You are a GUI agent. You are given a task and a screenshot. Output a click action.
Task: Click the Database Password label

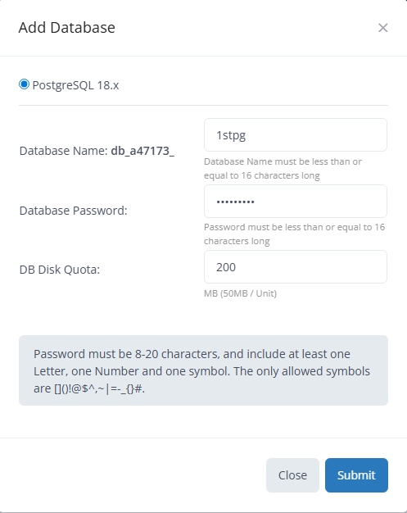73,211
